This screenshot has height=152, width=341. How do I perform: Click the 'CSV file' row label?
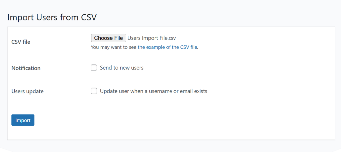tap(21, 42)
